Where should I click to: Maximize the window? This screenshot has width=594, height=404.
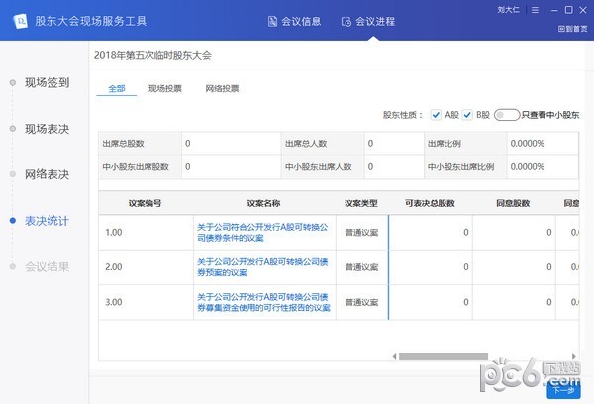point(568,10)
